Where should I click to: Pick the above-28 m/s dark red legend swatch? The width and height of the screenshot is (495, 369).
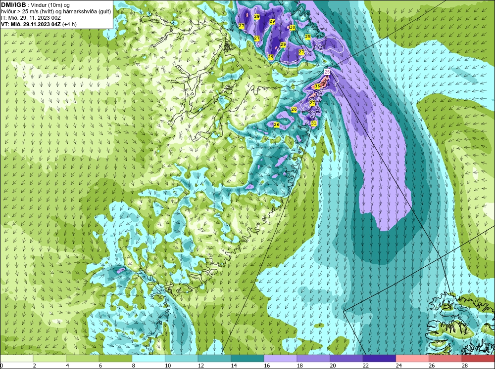478,358
